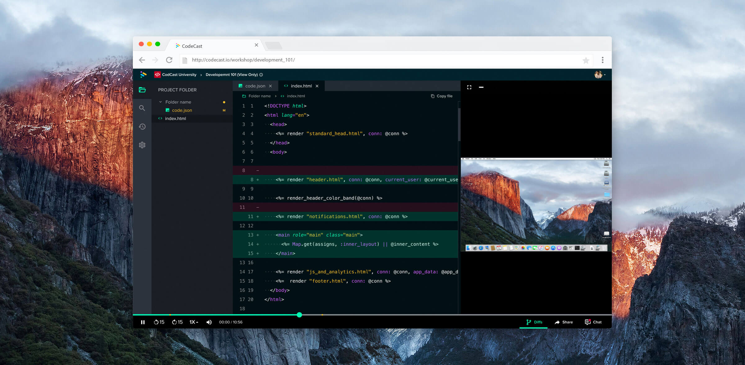The width and height of the screenshot is (745, 365).
Task: Pause the playback
Action: coord(143,322)
